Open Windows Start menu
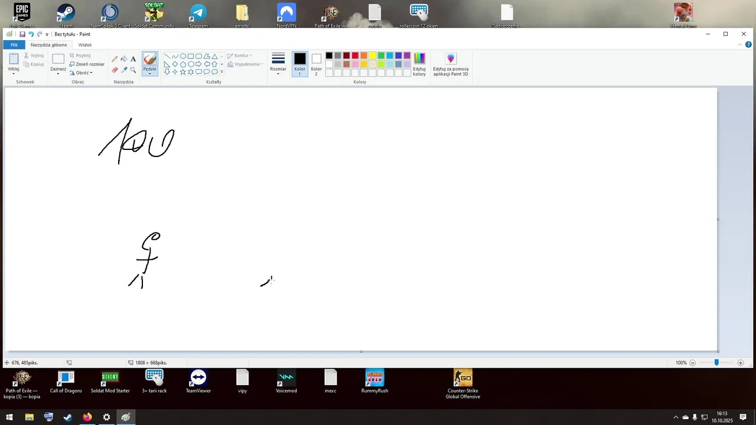This screenshot has height=425, width=756. [x=9, y=417]
